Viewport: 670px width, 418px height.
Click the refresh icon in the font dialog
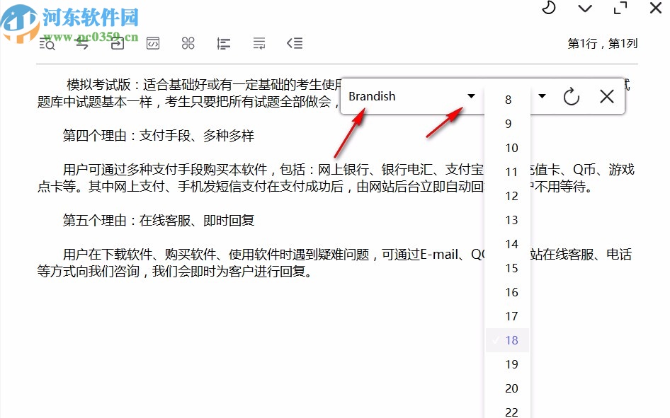[572, 97]
